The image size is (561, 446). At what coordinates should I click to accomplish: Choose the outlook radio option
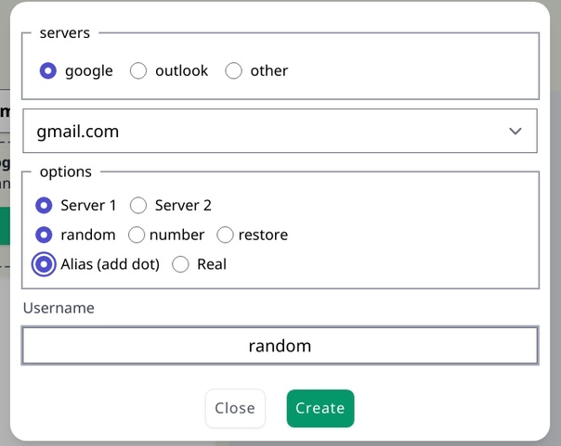[138, 70]
